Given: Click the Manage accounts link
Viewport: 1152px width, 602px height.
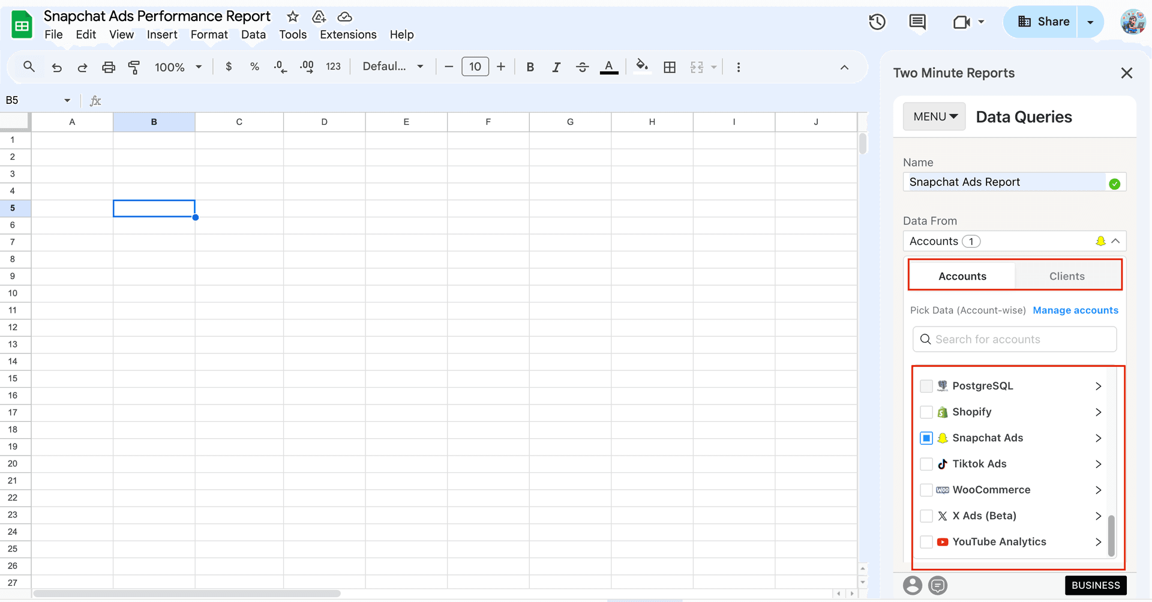Looking at the screenshot, I should tap(1076, 310).
